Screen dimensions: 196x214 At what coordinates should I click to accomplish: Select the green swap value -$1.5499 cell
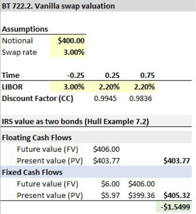click(x=174, y=207)
